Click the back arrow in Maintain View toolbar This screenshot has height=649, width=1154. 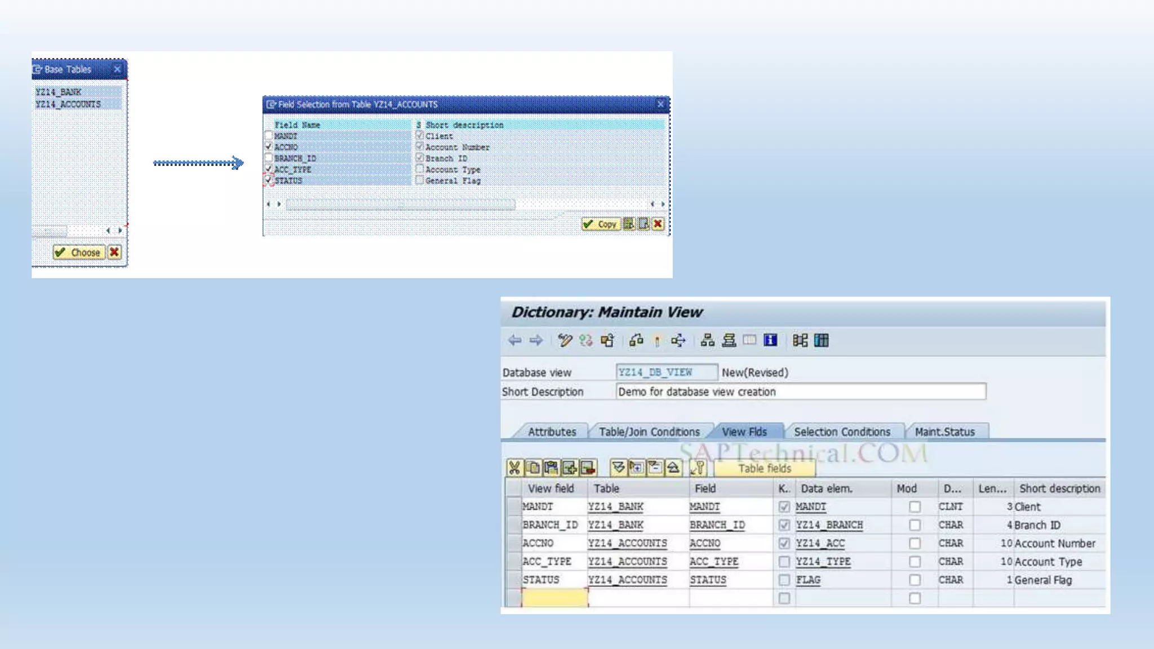point(514,340)
